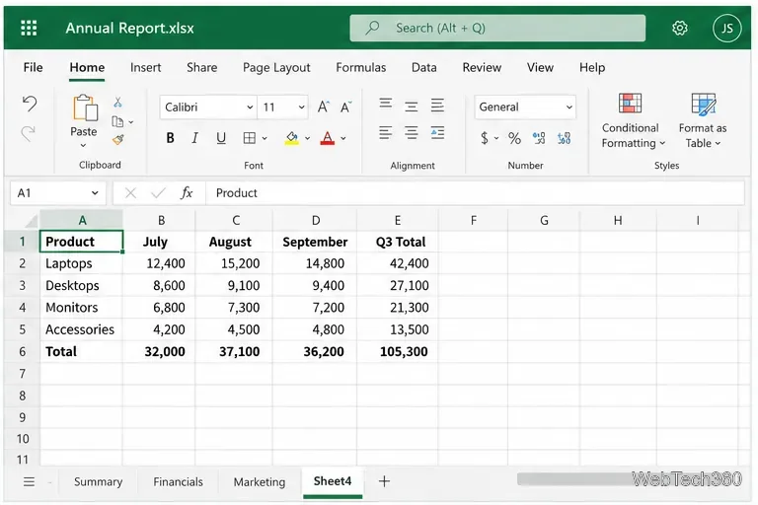The width and height of the screenshot is (758, 505).
Task: Click the Conditional Formatting icon
Action: [630, 103]
